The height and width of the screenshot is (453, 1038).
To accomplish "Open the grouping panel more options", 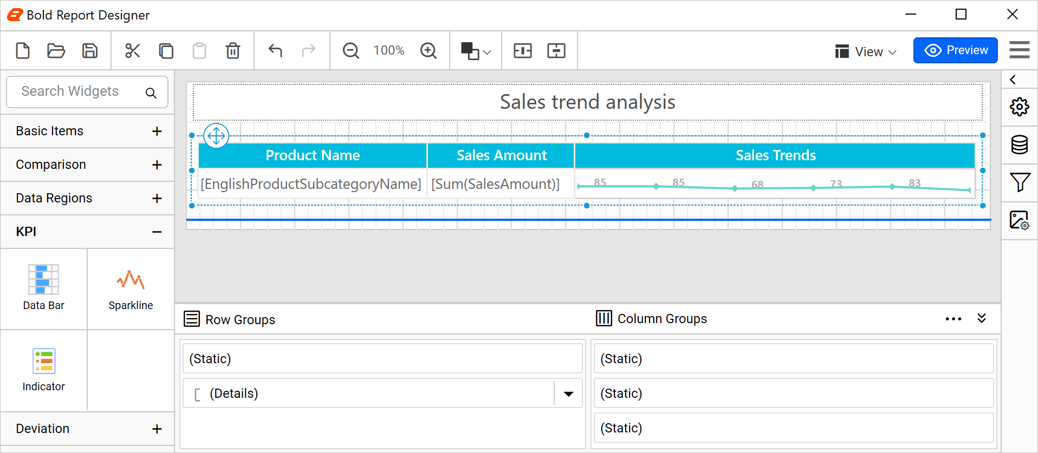I will pos(953,319).
